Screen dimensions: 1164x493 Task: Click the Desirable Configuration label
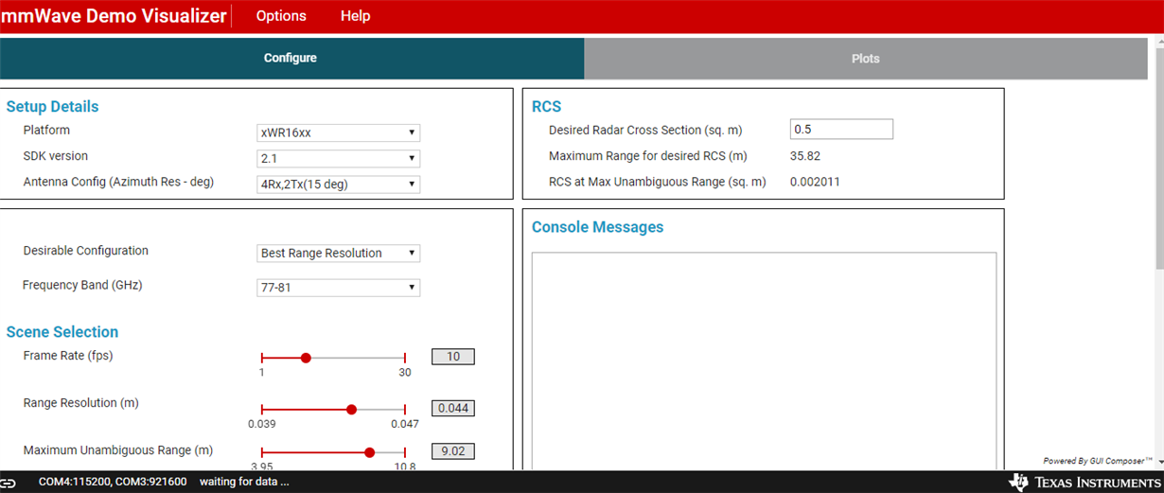(x=86, y=251)
